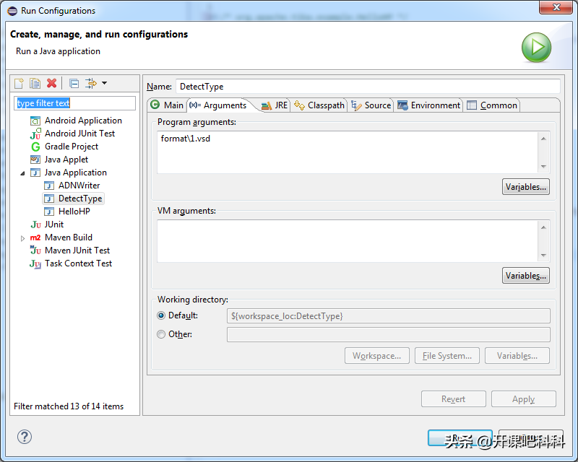Viewport: 578px width, 462px height.
Task: Click the Eclipse icon in title bar
Action: click(x=12, y=11)
